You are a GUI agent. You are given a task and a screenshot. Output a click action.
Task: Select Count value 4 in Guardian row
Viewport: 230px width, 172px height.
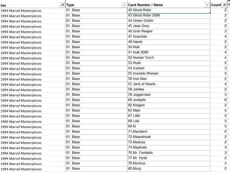coord(218,37)
